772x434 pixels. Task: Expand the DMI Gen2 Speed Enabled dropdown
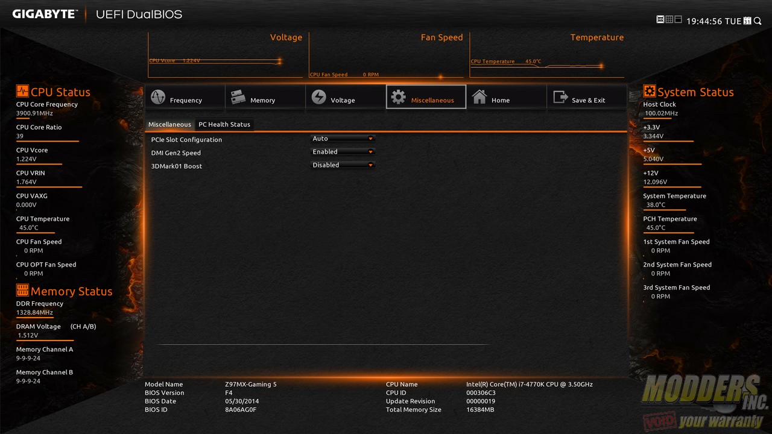(343, 152)
